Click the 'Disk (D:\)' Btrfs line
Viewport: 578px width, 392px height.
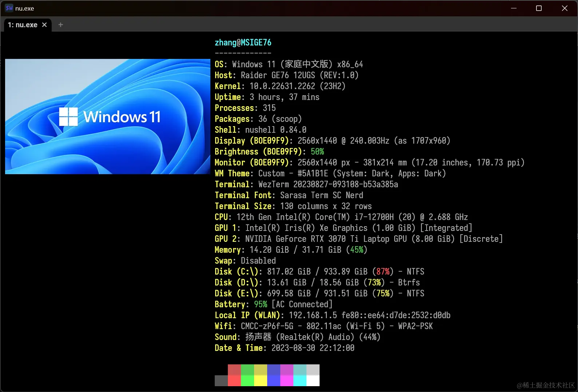pyautogui.click(x=317, y=283)
